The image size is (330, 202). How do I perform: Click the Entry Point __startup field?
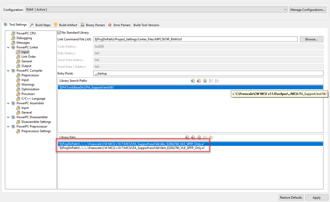click(208, 73)
